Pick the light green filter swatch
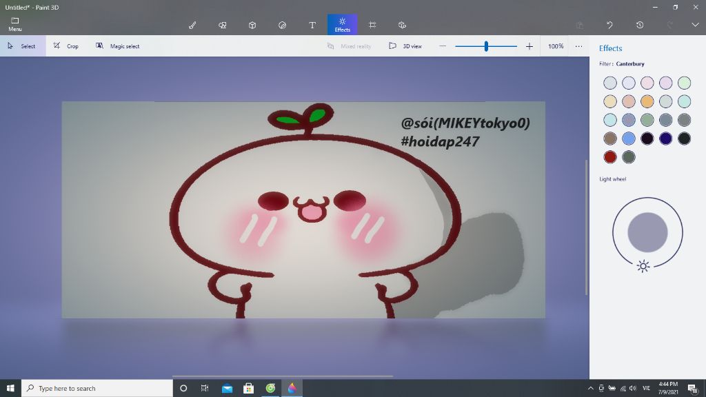The height and width of the screenshot is (397, 706). (684, 83)
